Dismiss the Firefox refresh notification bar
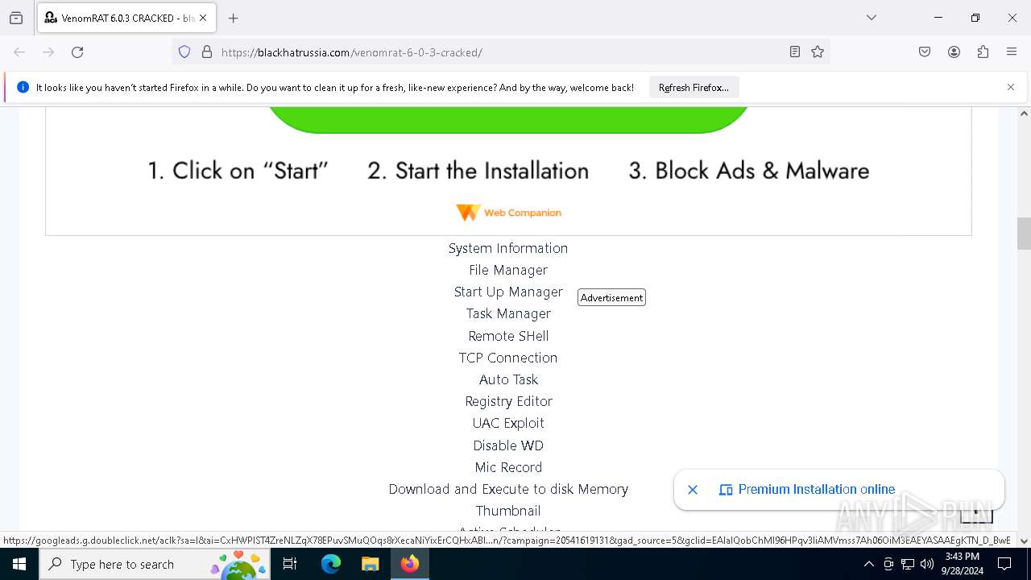1031x580 pixels. click(x=1011, y=87)
